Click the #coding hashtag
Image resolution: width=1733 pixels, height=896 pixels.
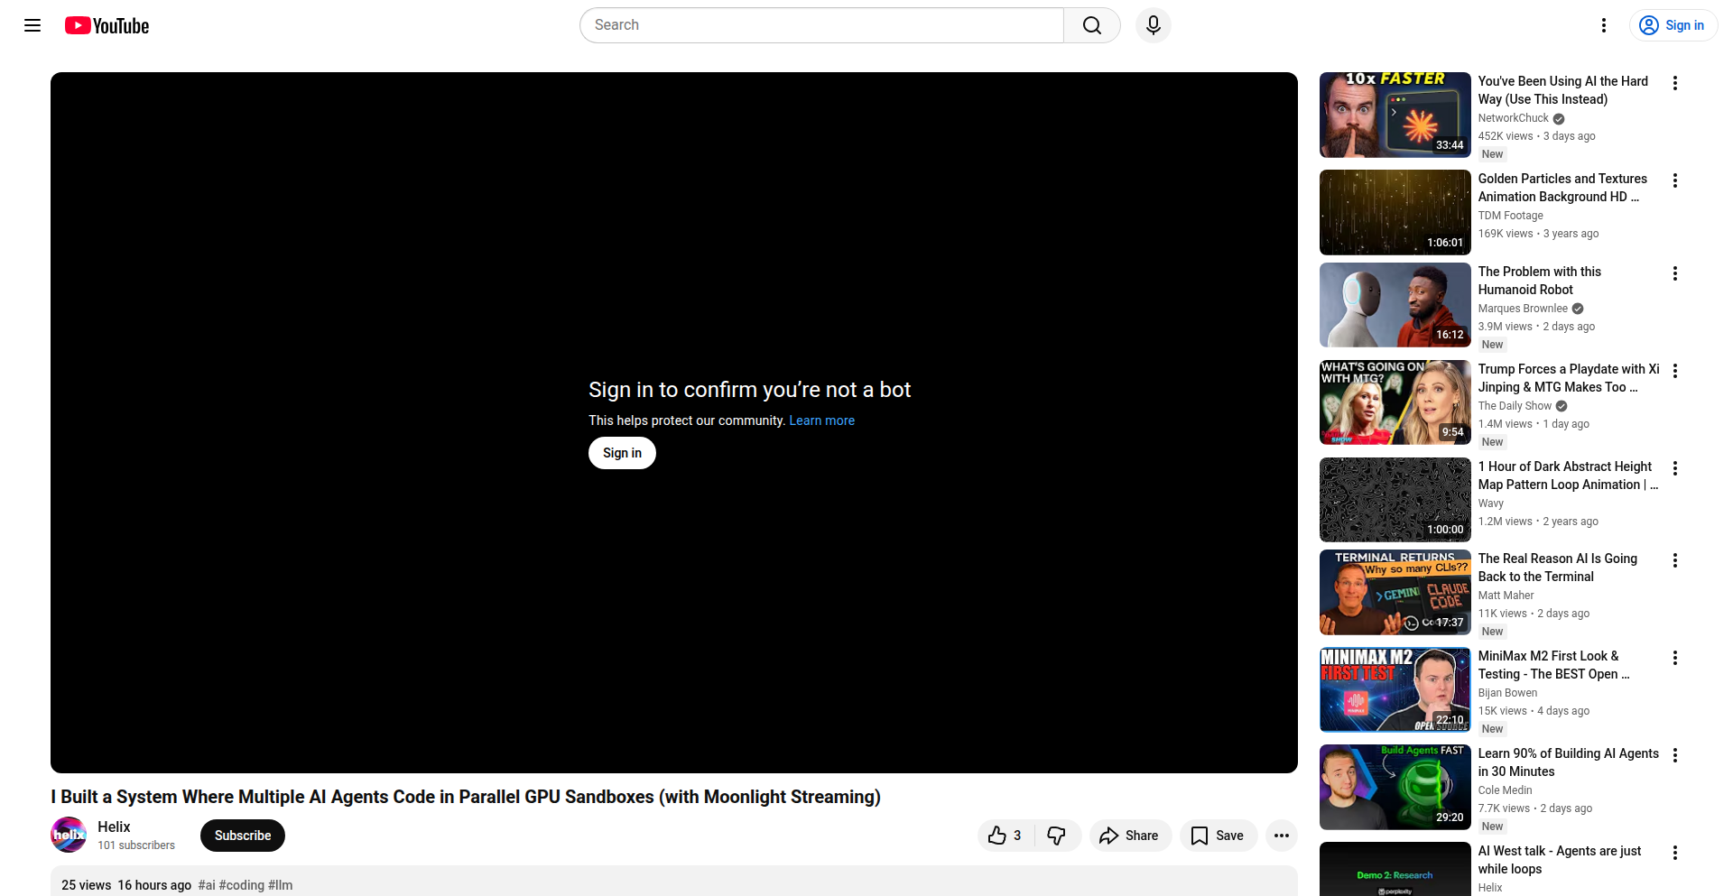coord(242,885)
